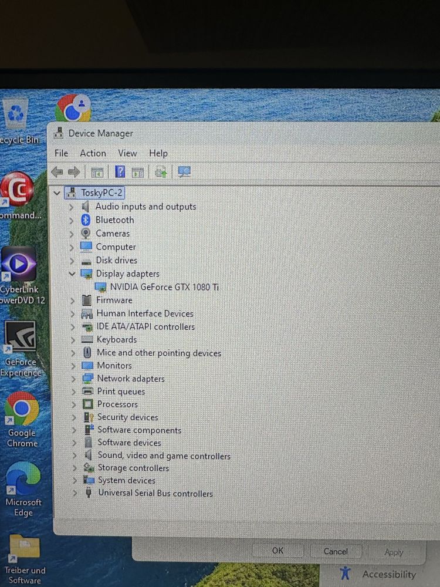Viewport: 440px width, 587px height.
Task: Select the System devices row
Action: (127, 480)
